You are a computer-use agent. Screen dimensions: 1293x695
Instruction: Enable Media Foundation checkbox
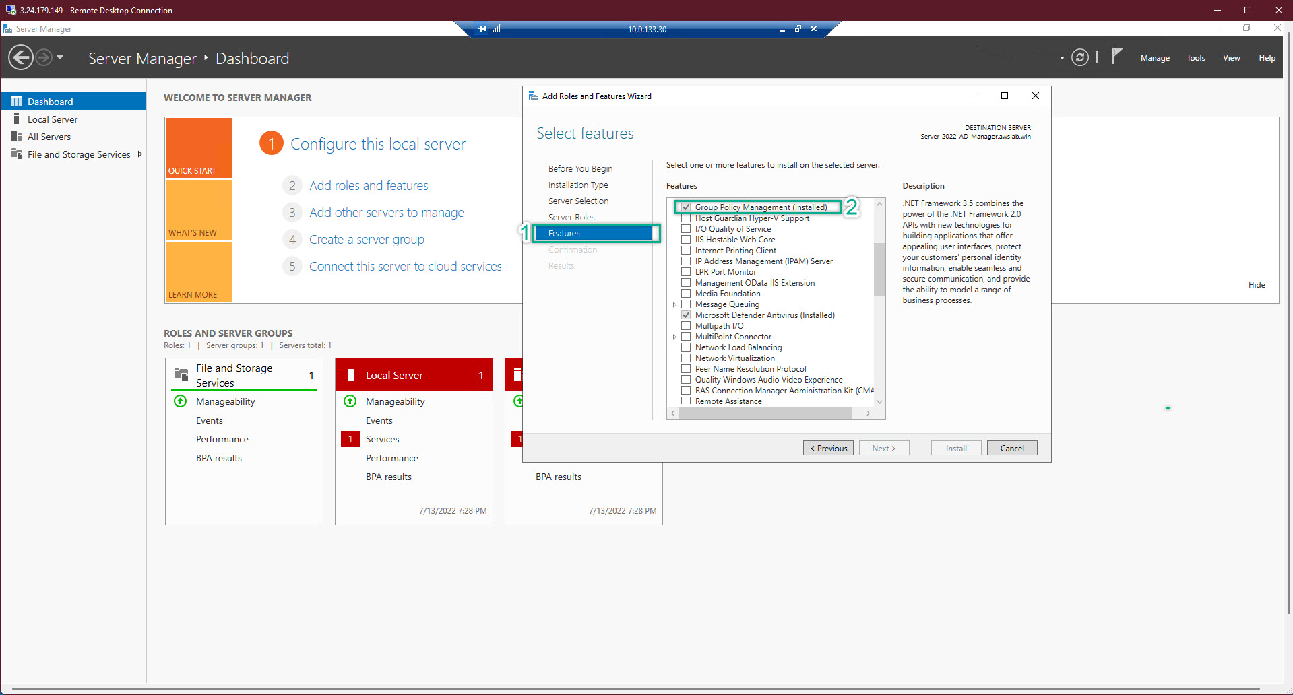pyautogui.click(x=686, y=294)
